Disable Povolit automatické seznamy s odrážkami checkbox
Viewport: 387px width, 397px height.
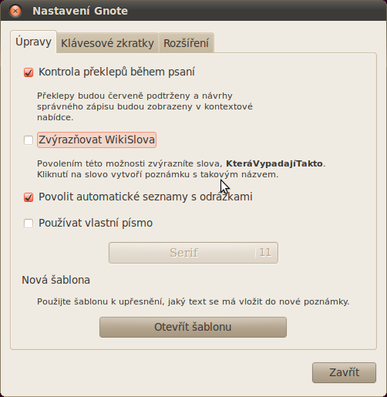29,197
